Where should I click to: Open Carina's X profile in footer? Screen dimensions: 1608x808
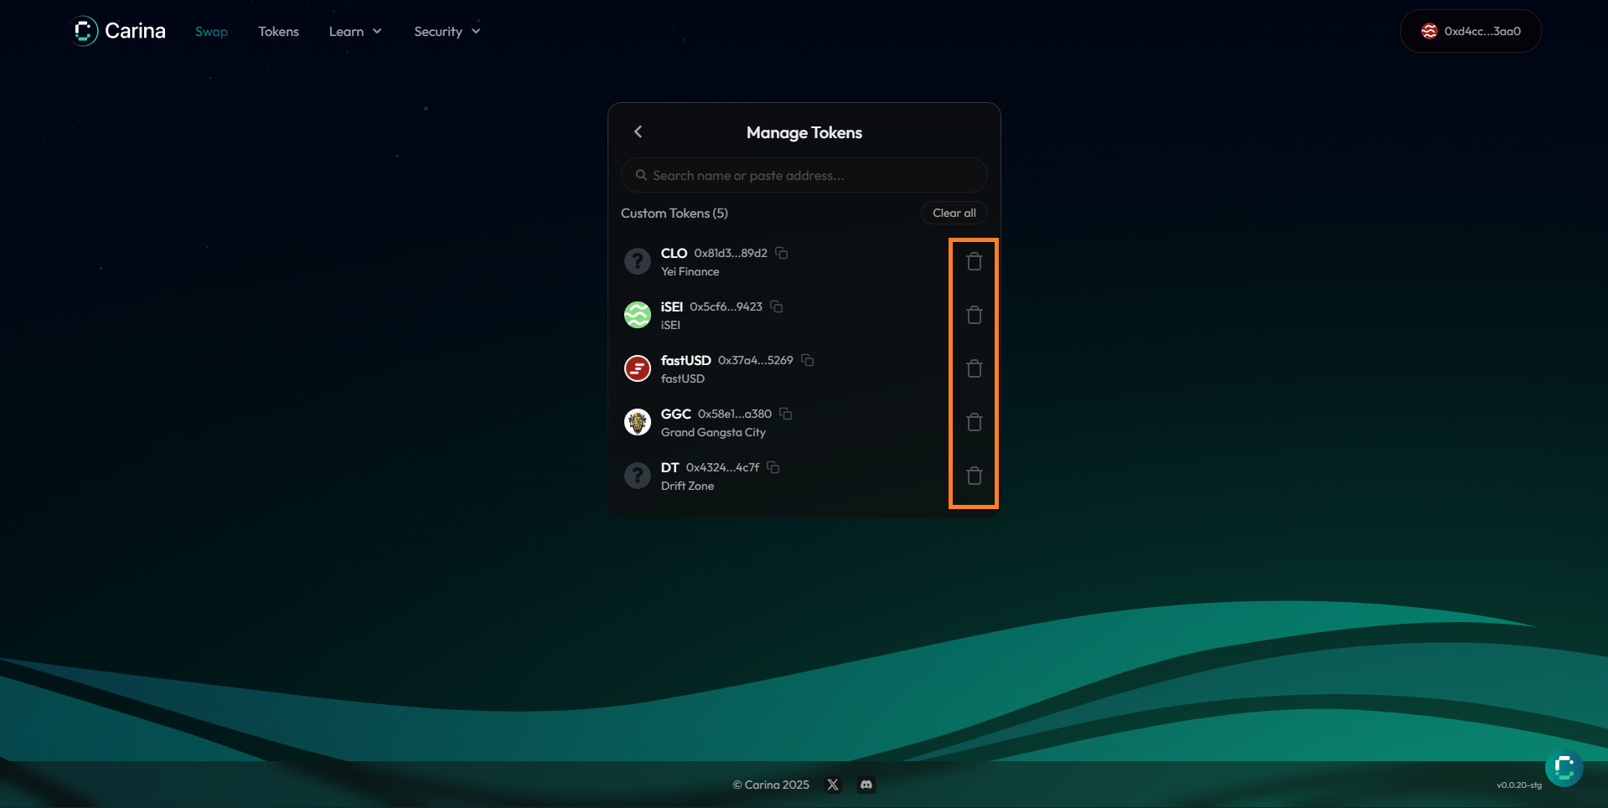pos(833,785)
